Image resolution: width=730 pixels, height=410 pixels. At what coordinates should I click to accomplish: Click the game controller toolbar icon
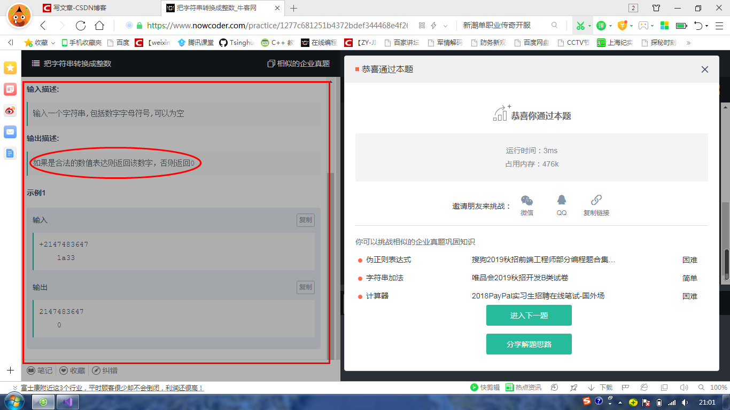point(643,26)
